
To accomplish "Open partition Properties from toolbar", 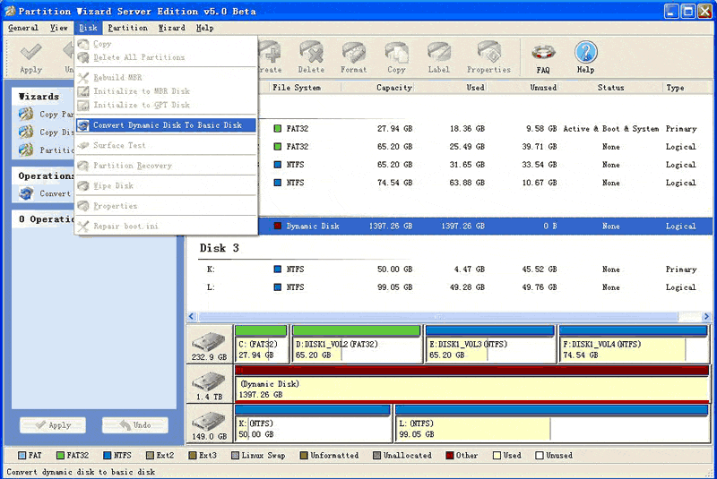I will point(488,52).
